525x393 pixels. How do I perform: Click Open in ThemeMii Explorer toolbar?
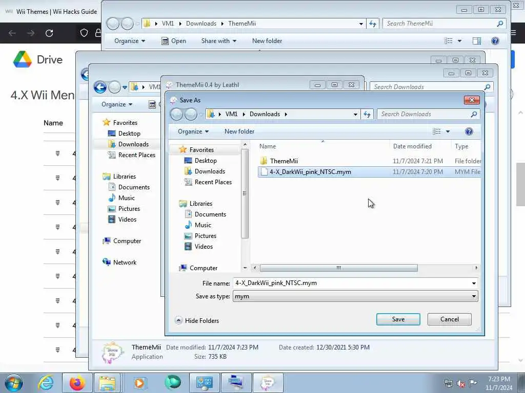pos(174,41)
